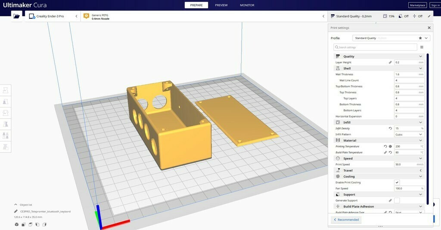Select the Move tool in left toolbar

6,90
